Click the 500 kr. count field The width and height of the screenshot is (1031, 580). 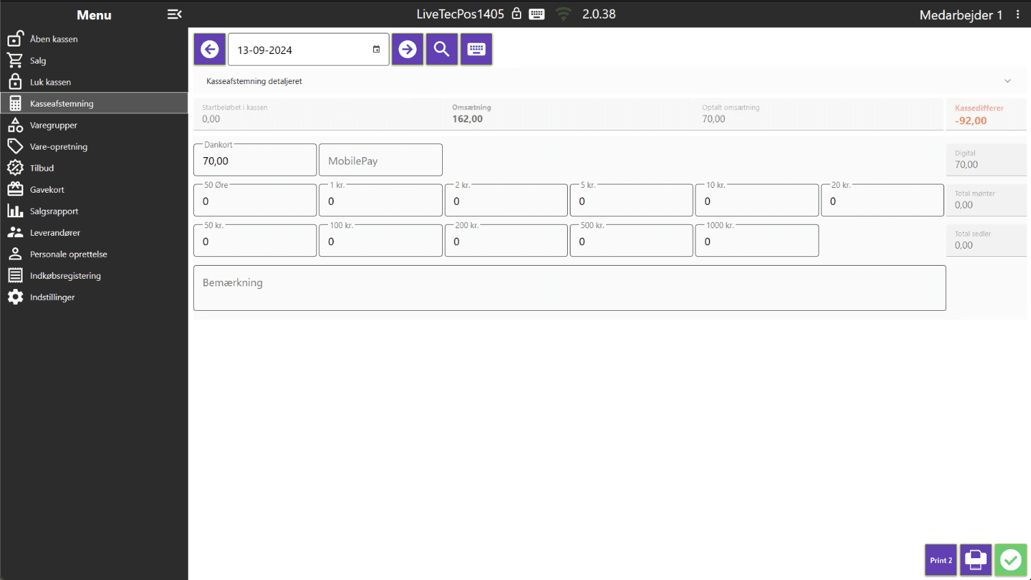coord(631,240)
